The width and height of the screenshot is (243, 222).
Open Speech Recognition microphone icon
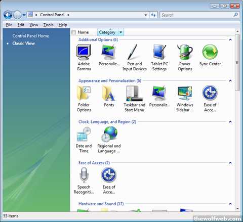(x=84, y=175)
